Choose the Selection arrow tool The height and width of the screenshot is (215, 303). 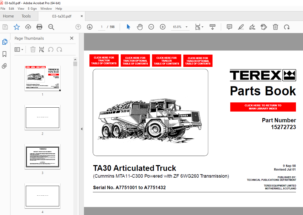pyautogui.click(x=128, y=27)
